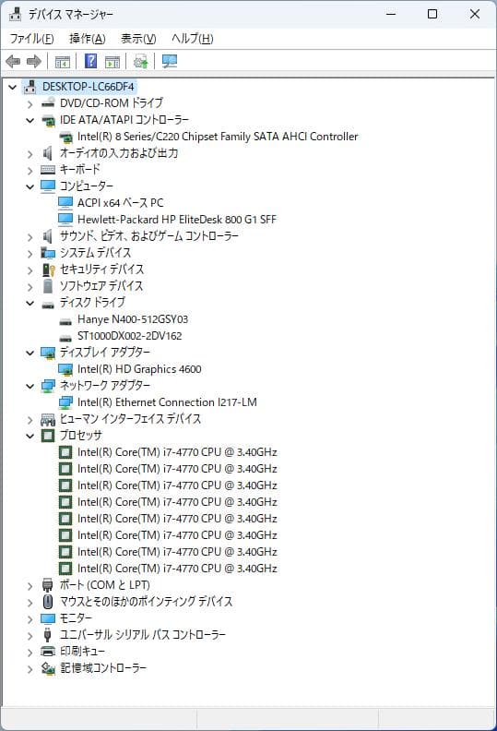
Task: Open the ヘルプ(H) menu
Action: 193,38
